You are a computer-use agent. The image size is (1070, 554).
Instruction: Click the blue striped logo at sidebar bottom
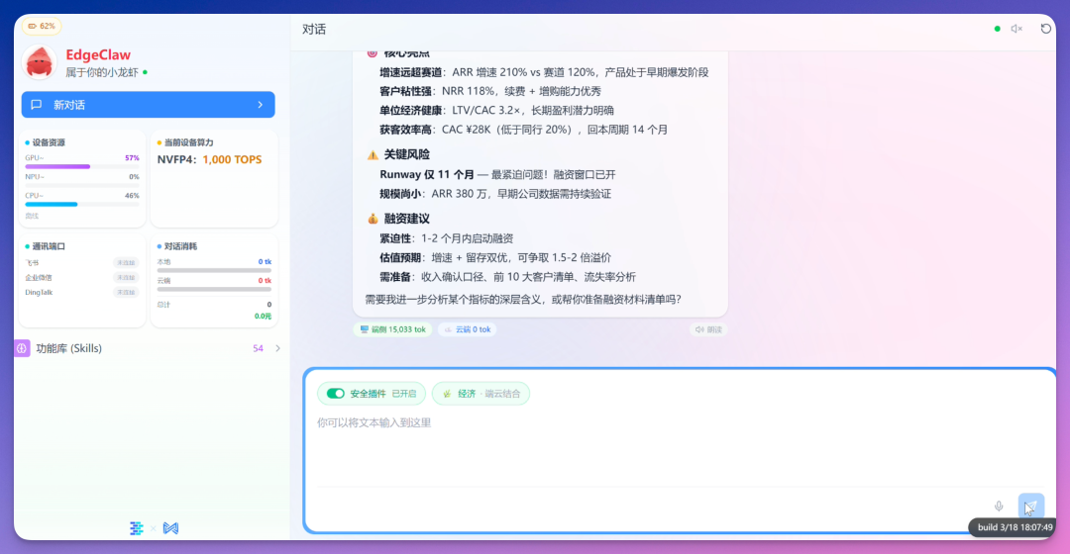point(137,528)
